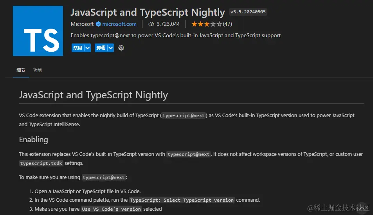373x215 pixels.
Task: Click the rating count (47)
Action: point(227,24)
